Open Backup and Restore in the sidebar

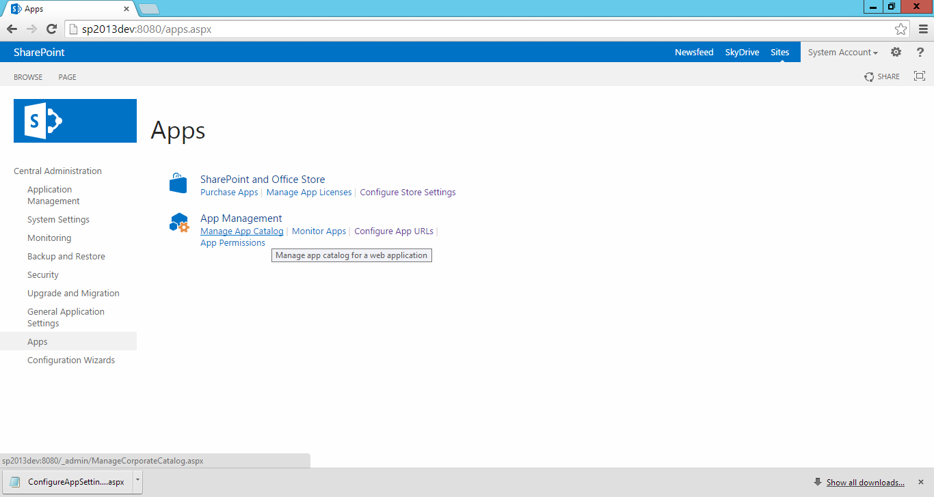pyautogui.click(x=66, y=256)
